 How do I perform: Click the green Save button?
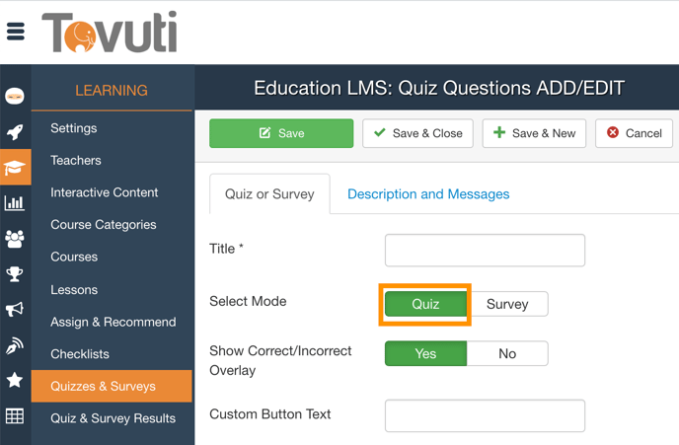[x=281, y=133]
